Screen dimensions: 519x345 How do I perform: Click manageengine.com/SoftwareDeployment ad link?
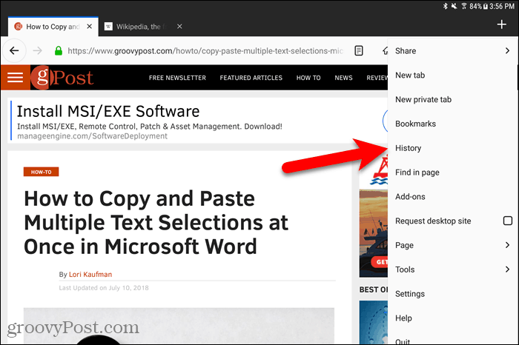[93, 136]
